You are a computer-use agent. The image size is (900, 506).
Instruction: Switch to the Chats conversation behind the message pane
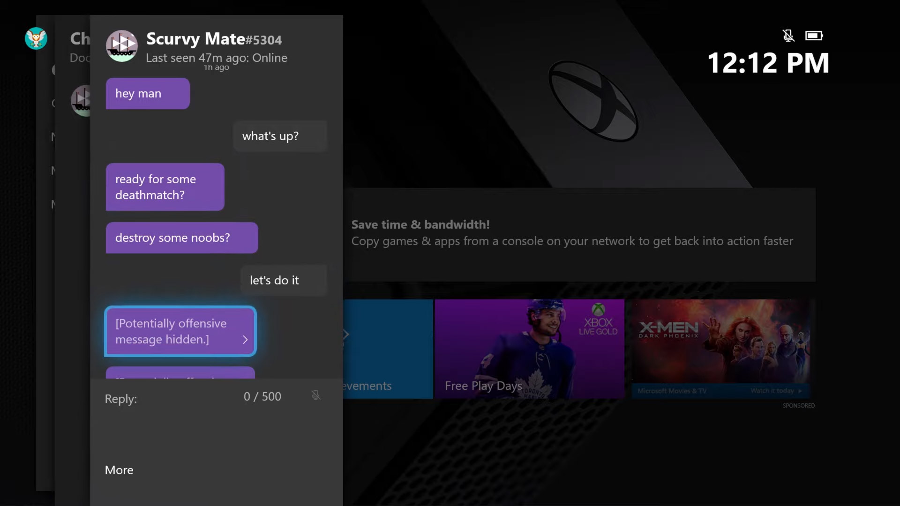80,39
